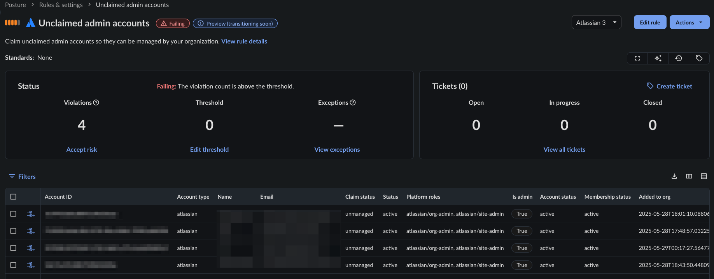The image size is (714, 279).
Task: Expand the Actions dropdown menu
Action: point(689,23)
